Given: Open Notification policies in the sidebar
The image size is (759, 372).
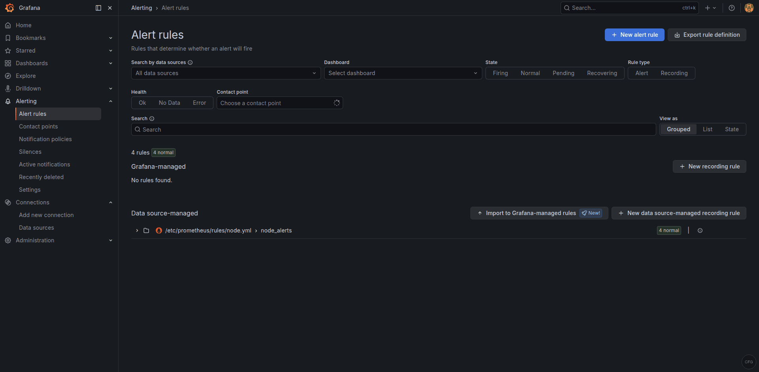Looking at the screenshot, I should tap(45, 139).
